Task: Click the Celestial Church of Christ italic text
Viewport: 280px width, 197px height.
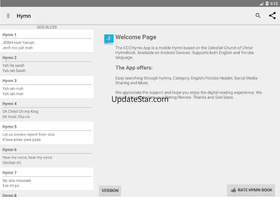Action: [230, 48]
